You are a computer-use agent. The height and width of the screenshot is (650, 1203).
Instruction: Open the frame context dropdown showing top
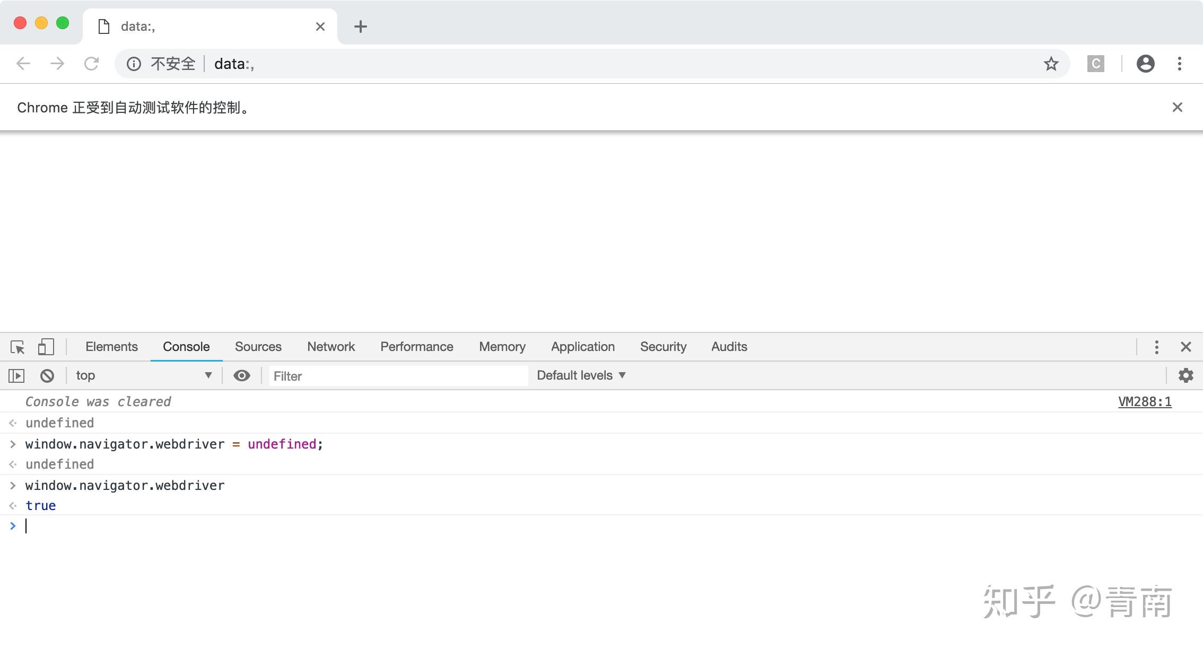click(x=143, y=375)
